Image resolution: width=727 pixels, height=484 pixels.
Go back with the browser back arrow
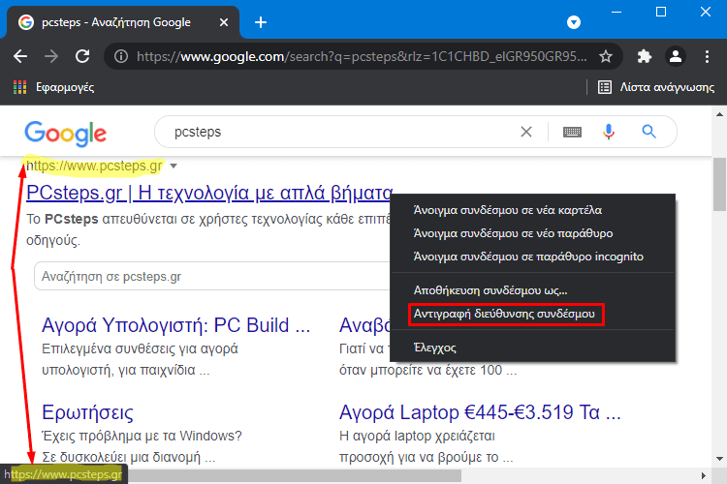(x=20, y=56)
